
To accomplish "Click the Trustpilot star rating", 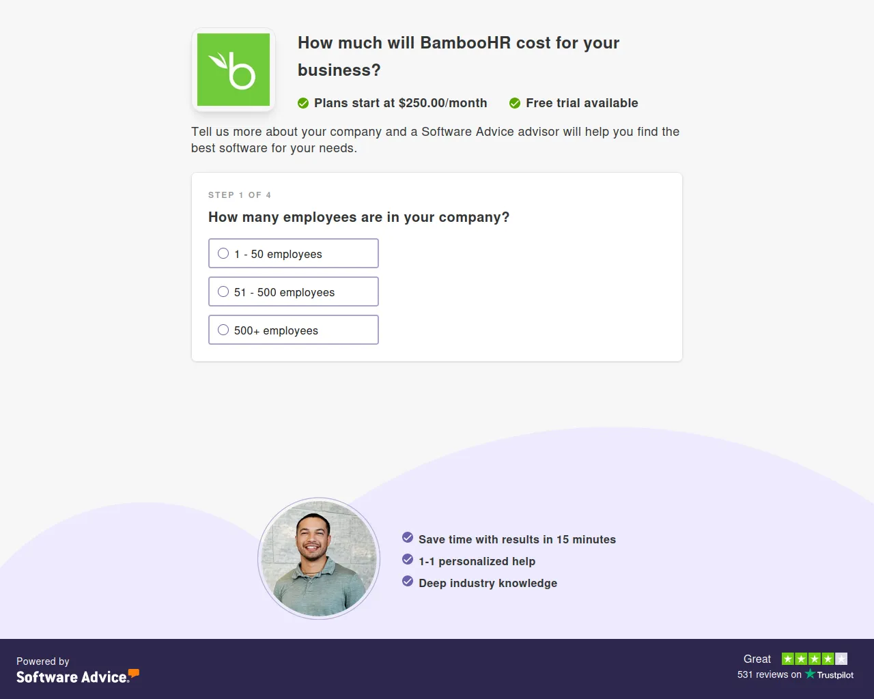I will pyautogui.click(x=815, y=659).
